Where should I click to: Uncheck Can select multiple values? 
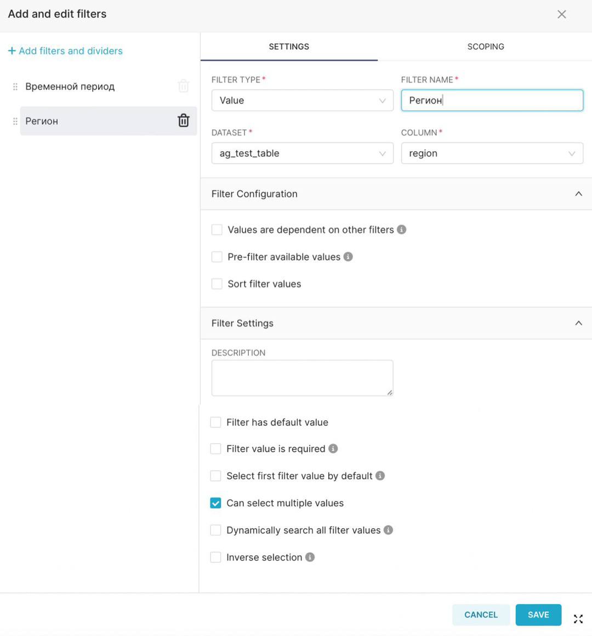[x=216, y=503]
